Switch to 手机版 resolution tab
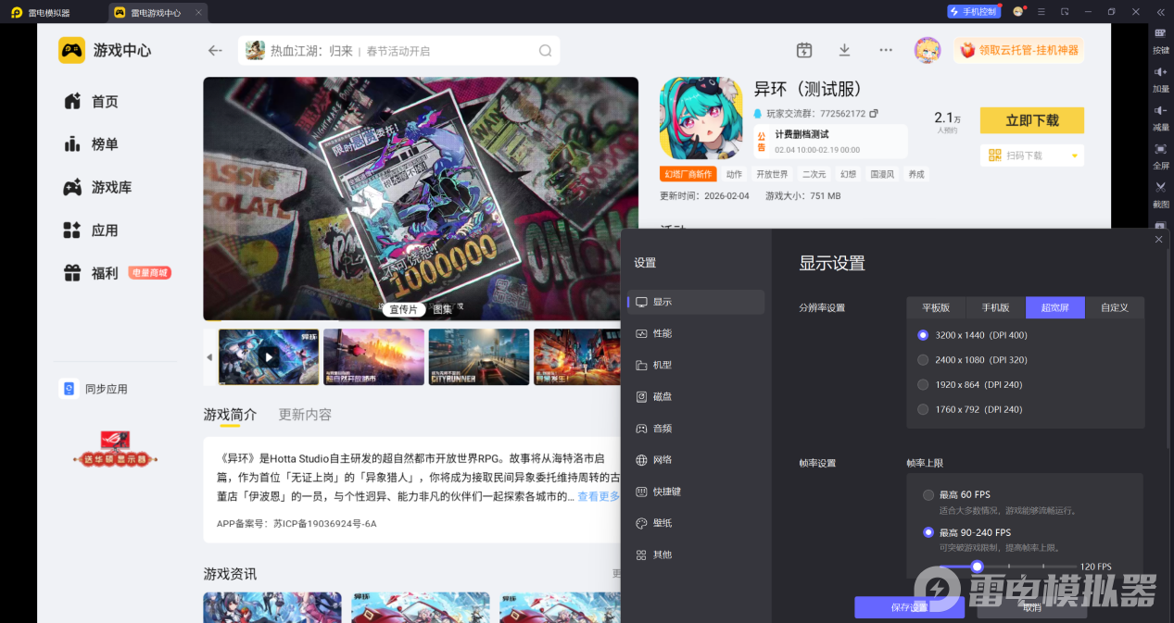Screen dimensions: 1174x623 tap(996, 307)
